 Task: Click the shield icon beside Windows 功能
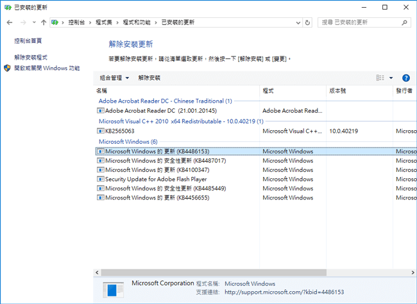8,68
